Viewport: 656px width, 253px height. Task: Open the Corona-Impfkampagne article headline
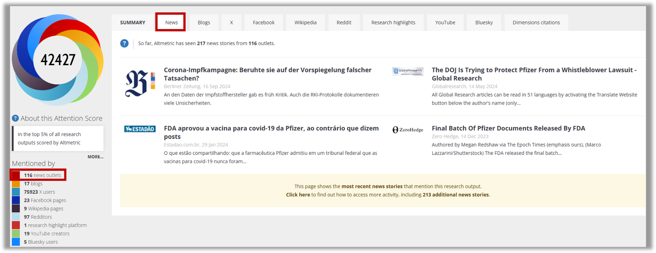(x=268, y=74)
